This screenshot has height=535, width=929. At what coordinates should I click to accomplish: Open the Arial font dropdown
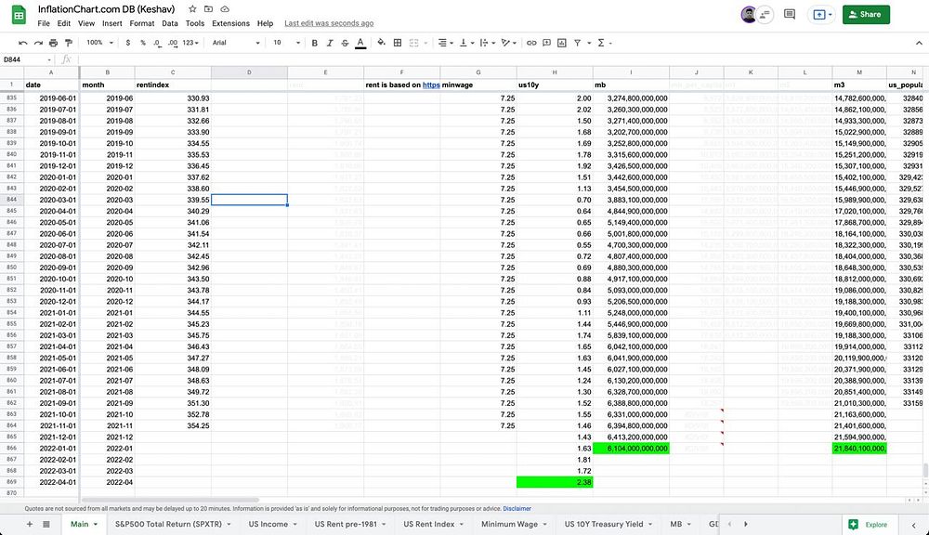point(236,43)
